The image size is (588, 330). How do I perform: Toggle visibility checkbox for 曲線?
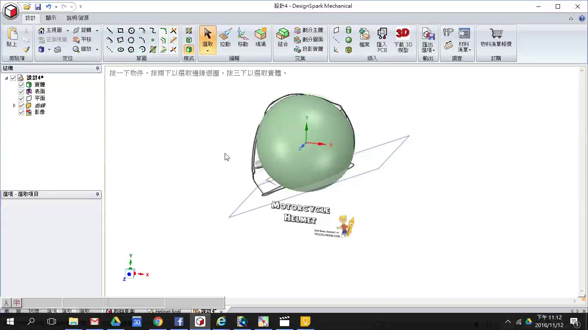(x=22, y=105)
